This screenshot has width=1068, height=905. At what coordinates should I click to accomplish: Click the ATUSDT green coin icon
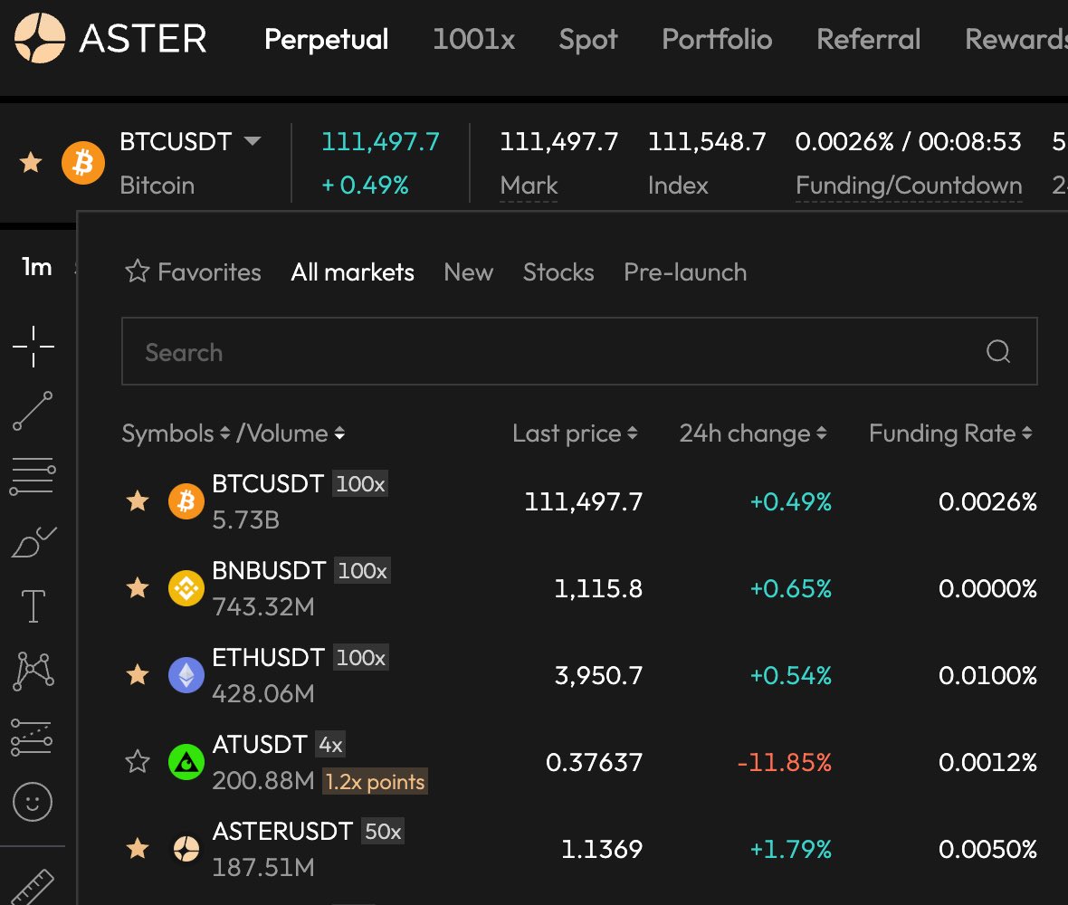[x=186, y=762]
